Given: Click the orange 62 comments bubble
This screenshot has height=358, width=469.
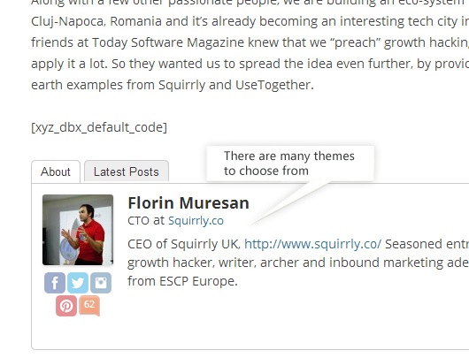Looking at the screenshot, I should [x=89, y=306].
